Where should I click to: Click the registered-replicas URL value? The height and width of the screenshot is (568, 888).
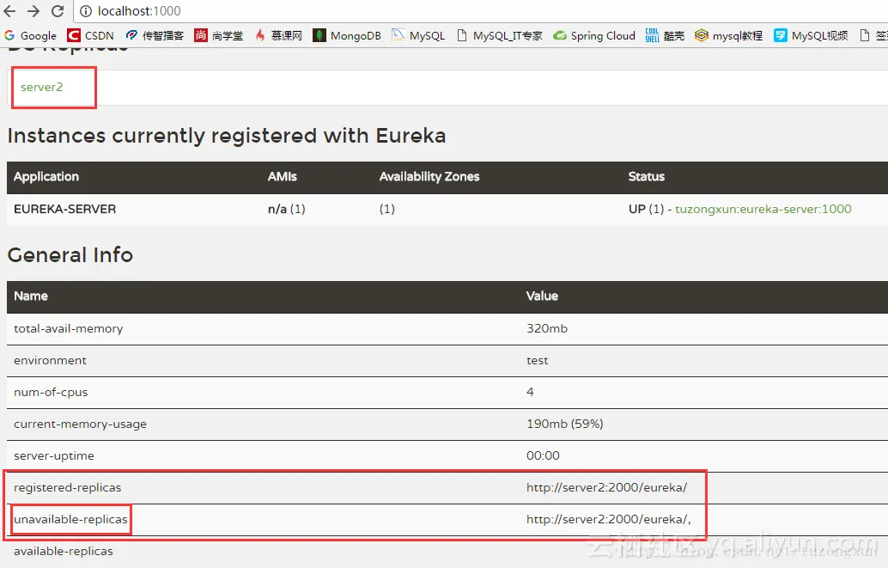pos(606,487)
